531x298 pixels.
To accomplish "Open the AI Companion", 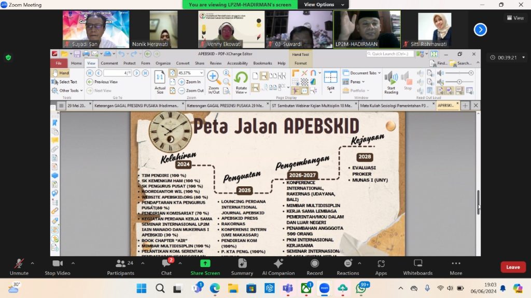I will coord(278,267).
